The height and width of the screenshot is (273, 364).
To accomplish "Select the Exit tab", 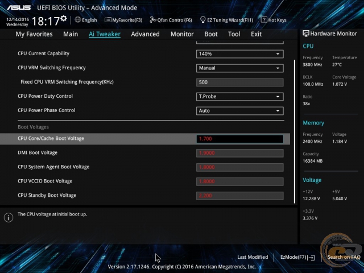I will click(257, 34).
